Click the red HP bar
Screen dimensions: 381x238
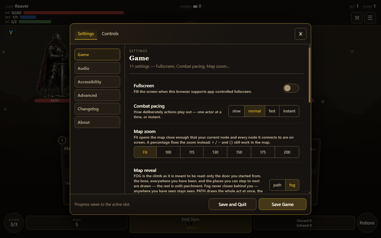coord(74,13)
